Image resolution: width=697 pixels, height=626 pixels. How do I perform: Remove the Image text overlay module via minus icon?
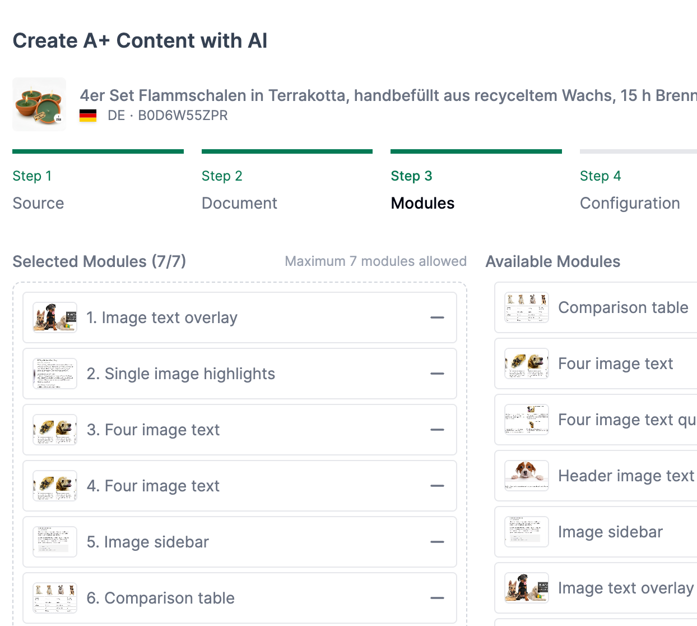point(437,317)
